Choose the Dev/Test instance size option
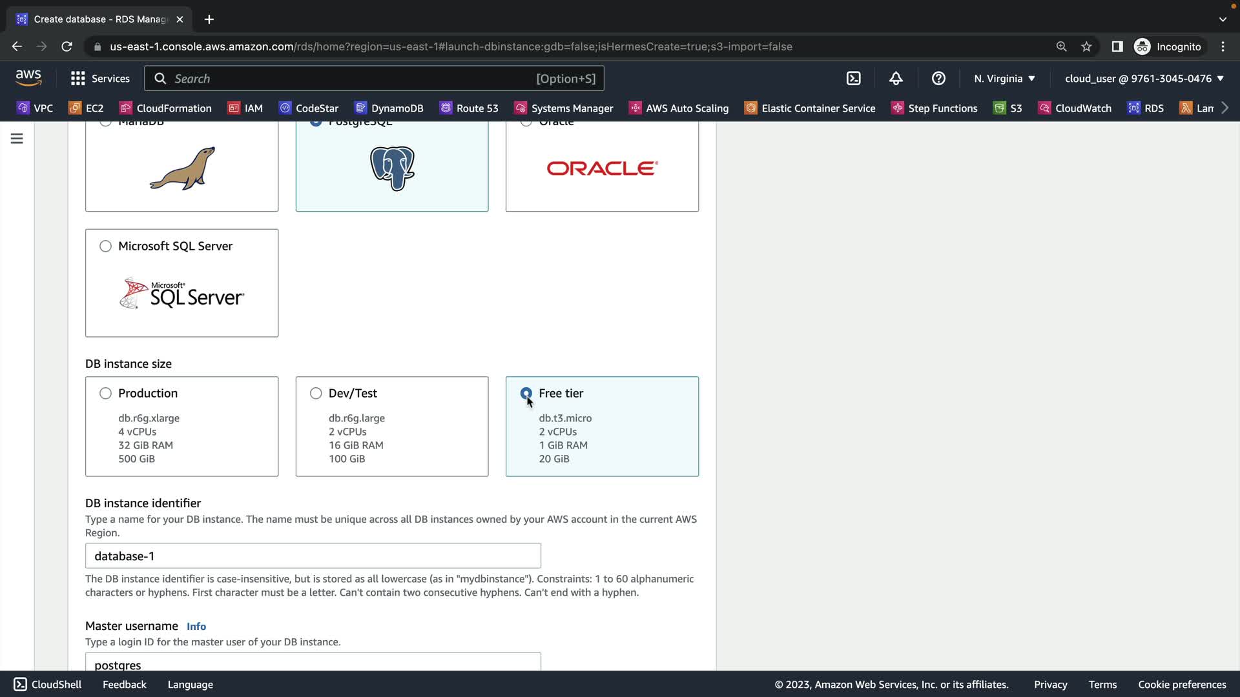 point(316,393)
